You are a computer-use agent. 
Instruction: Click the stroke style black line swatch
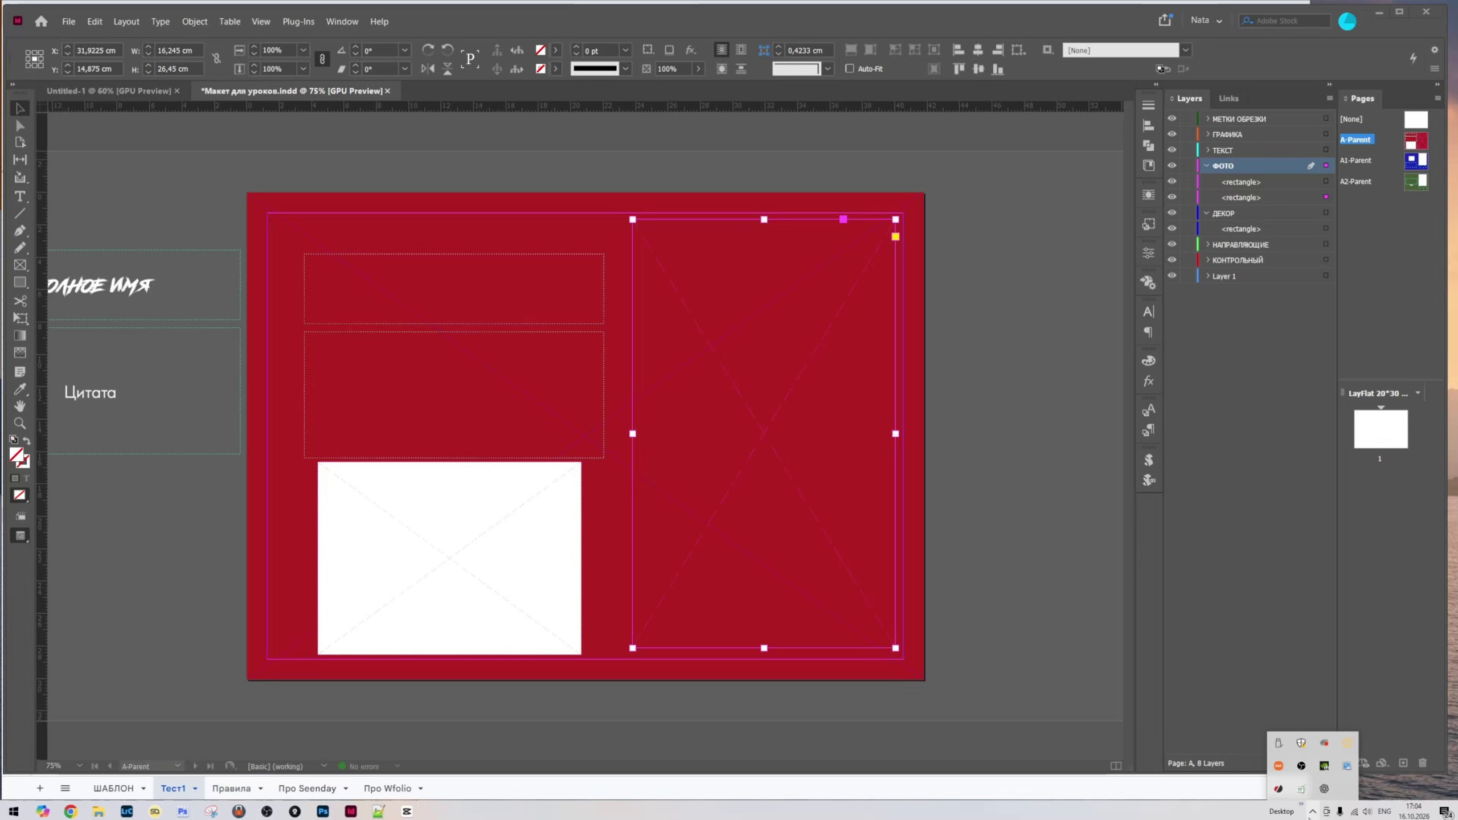[x=595, y=69]
